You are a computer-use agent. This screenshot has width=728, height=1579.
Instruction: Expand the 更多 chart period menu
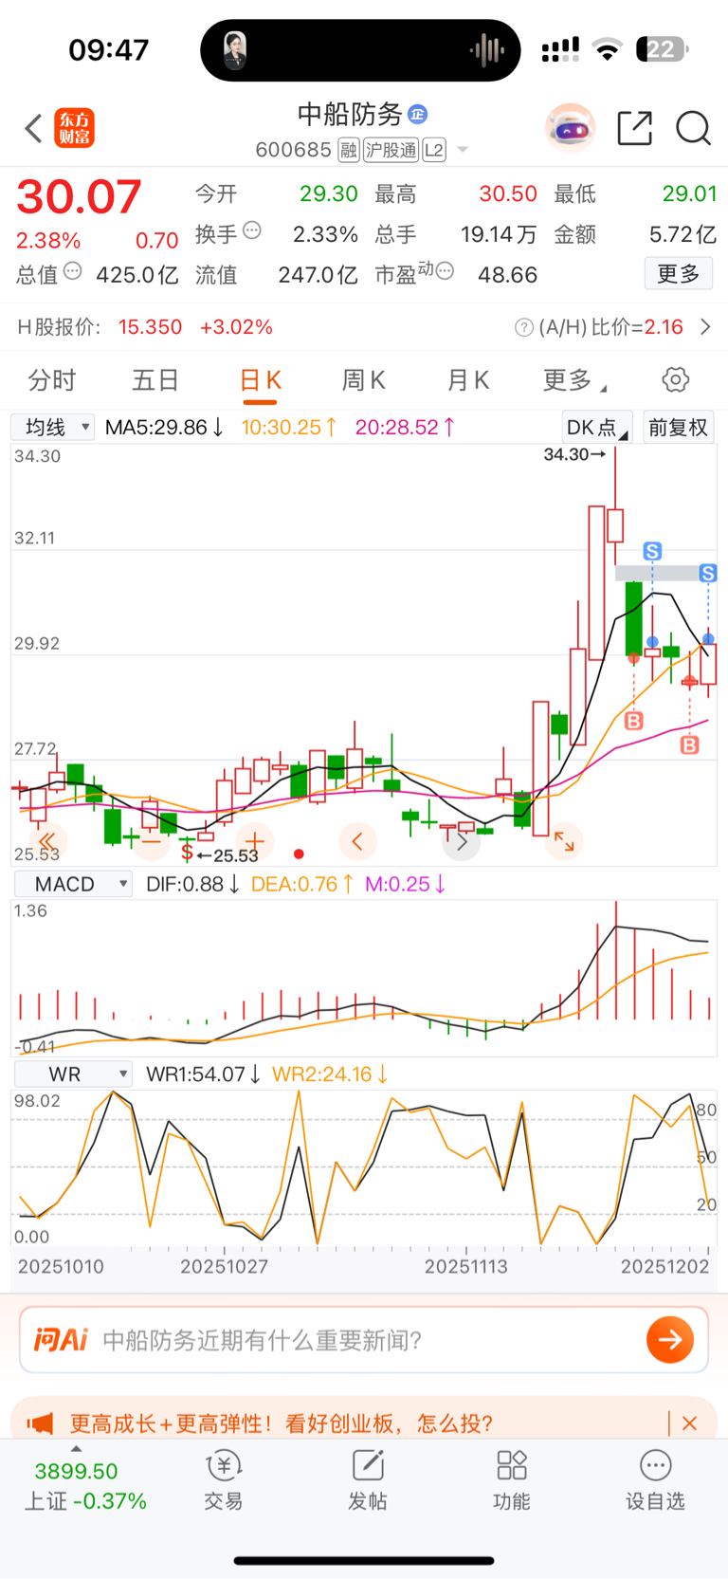(x=574, y=380)
